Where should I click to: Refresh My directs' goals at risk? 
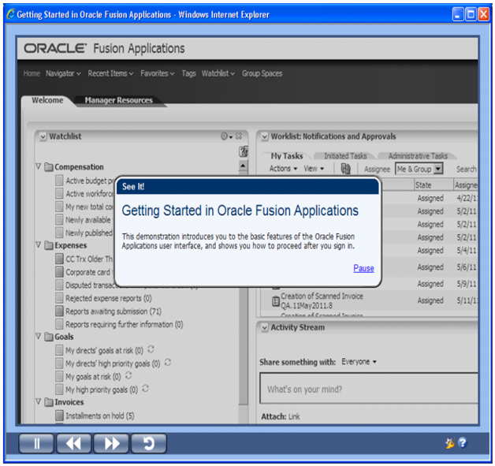coord(151,349)
